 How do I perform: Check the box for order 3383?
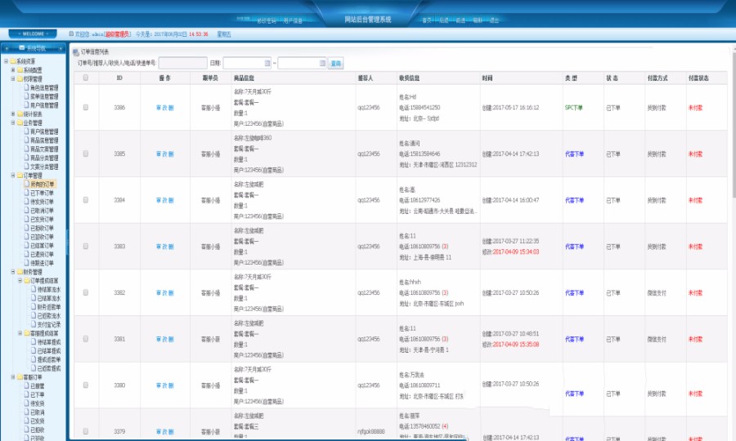click(85, 246)
